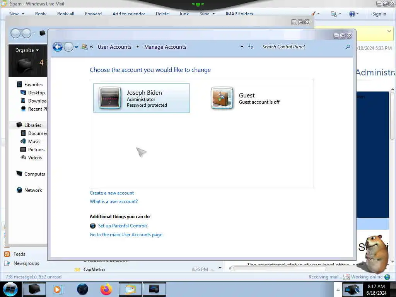Refresh the Control Panel address bar
This screenshot has height=297, width=396.
point(251,47)
